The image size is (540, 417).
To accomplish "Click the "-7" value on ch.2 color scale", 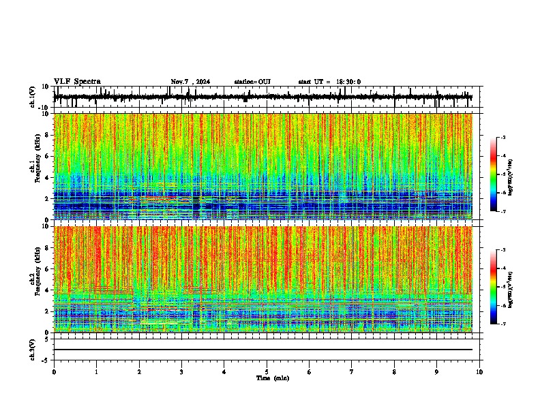I will 503,324.
